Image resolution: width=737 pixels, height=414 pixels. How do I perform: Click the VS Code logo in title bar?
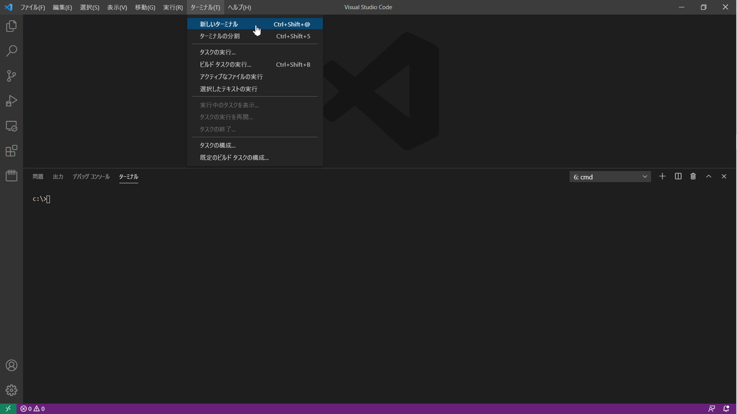8,7
